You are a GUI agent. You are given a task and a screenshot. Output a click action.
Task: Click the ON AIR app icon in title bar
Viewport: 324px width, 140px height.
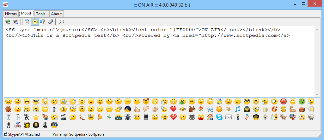6,4
